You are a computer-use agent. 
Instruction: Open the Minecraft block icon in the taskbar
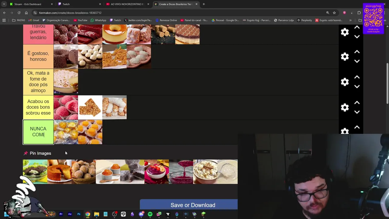click(x=203, y=214)
